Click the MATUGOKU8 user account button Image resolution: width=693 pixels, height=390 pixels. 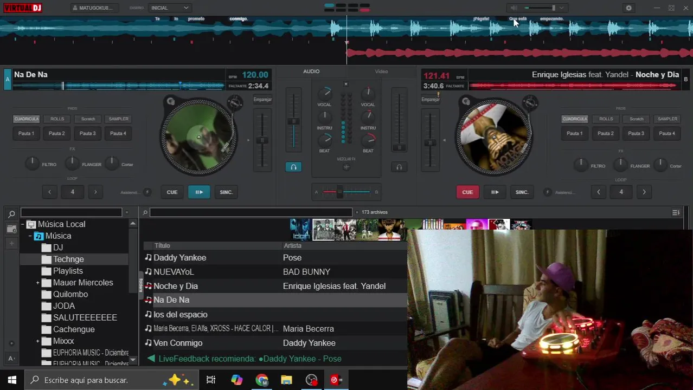point(94,8)
